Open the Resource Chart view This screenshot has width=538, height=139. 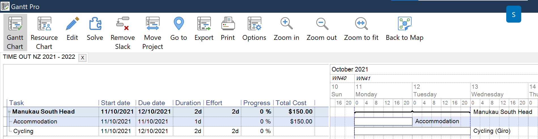(44, 32)
